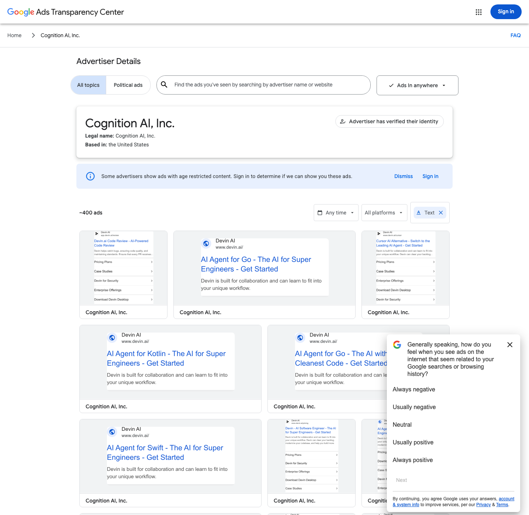Image resolution: width=529 pixels, height=515 pixels.
Task: Click the info icon in the age-restriction banner
Action: click(90, 176)
